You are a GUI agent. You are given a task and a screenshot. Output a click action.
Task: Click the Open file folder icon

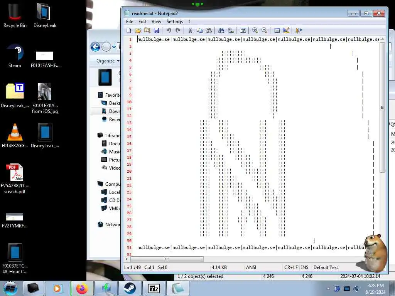(x=138, y=31)
